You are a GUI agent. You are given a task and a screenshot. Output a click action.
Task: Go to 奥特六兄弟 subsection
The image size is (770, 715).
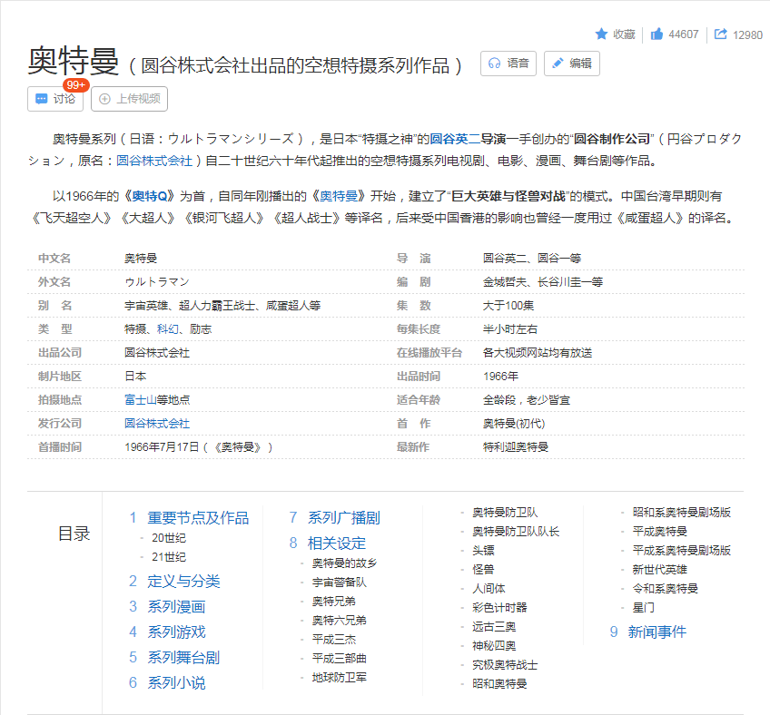pos(340,621)
